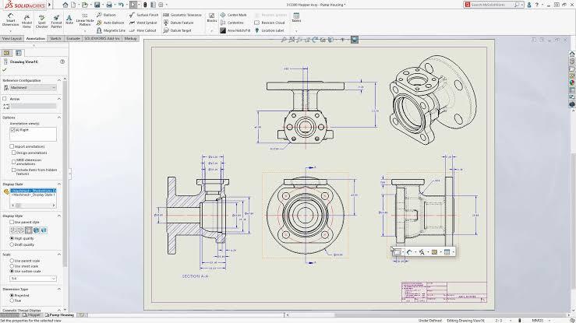The width and height of the screenshot is (576, 323).
Task: Select True dimension type
Action: pyautogui.click(x=12, y=300)
